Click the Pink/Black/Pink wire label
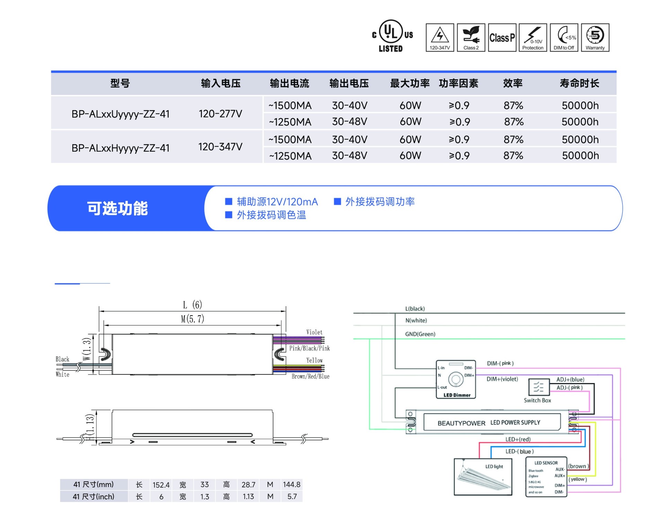Screen dimensions: 665x532 tap(310, 348)
